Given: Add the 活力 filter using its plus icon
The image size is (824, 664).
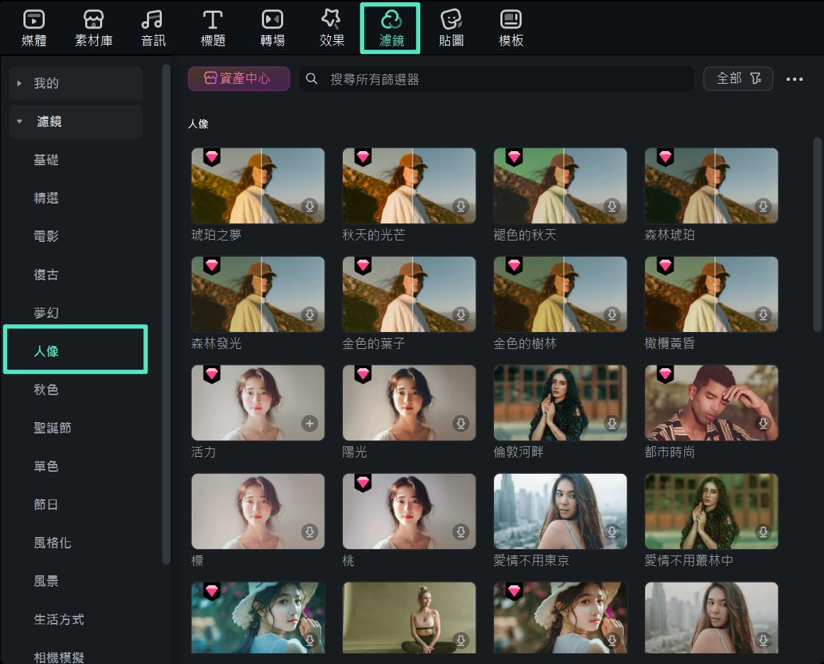Looking at the screenshot, I should [x=310, y=423].
